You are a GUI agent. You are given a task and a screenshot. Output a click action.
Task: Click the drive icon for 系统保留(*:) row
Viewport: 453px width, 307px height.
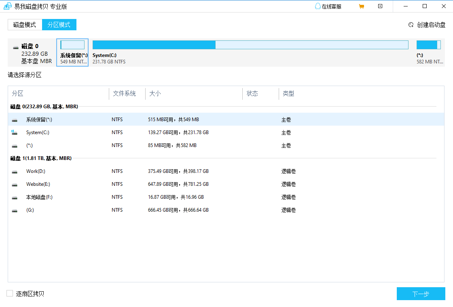click(15, 120)
